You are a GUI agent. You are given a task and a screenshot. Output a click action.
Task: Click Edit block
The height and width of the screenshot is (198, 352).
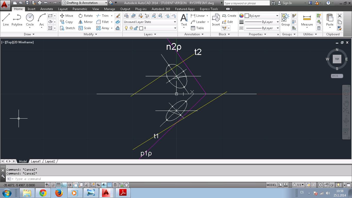(x=228, y=22)
